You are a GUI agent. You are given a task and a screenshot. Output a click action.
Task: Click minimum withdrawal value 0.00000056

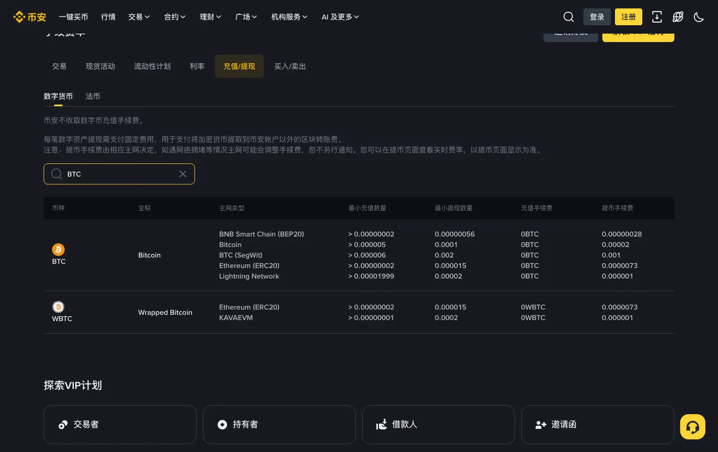[x=455, y=234]
